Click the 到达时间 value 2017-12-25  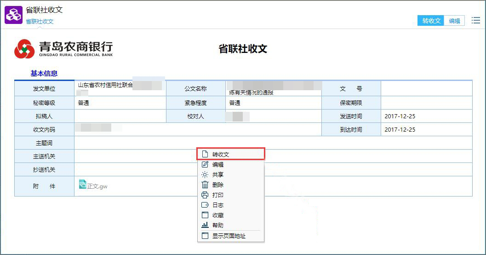(400, 130)
